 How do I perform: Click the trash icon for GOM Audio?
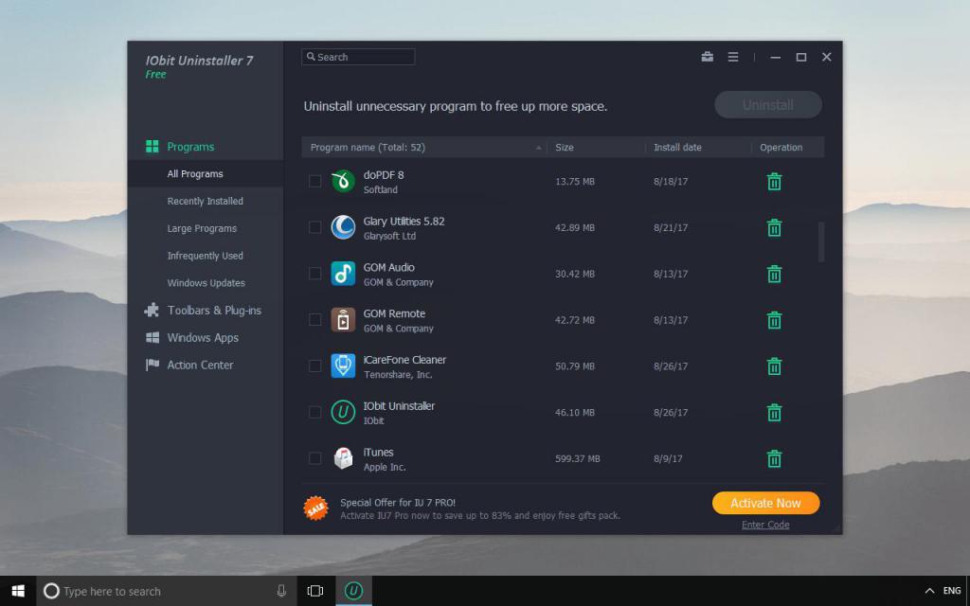pyautogui.click(x=774, y=274)
